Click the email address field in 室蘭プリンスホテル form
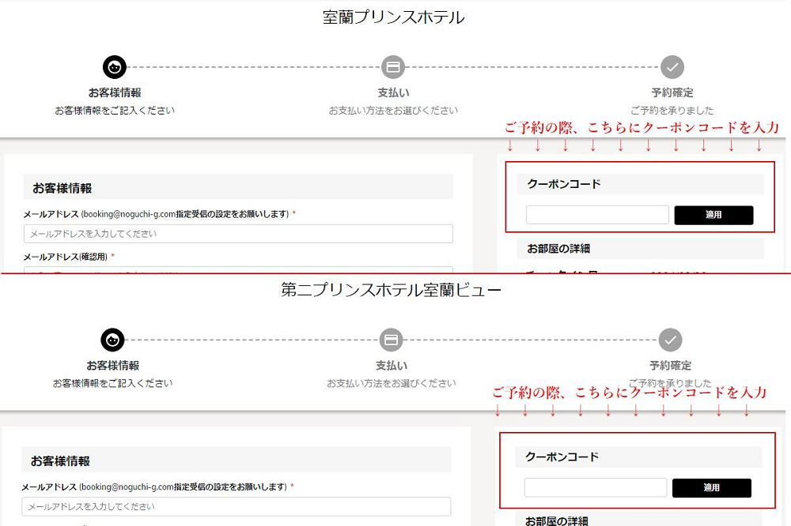The width and height of the screenshot is (791, 526). coord(238,234)
